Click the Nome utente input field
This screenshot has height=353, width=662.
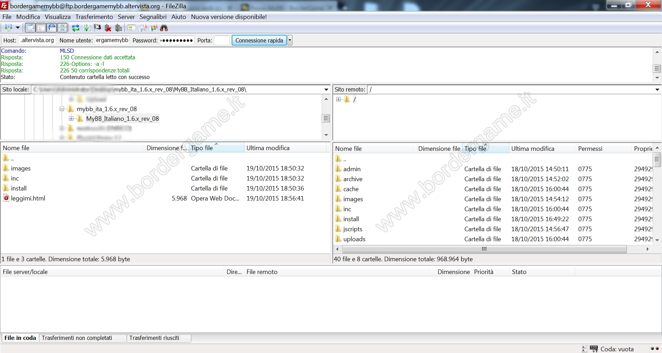tap(112, 40)
